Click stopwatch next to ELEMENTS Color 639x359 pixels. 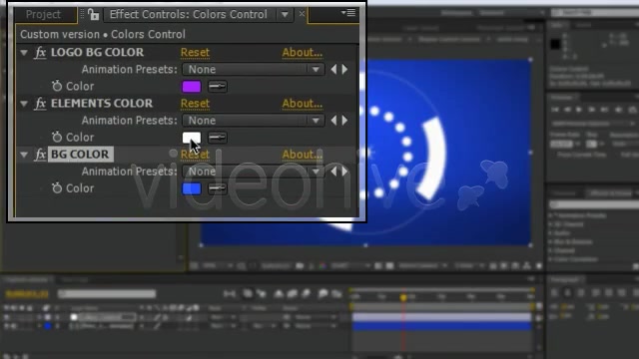(57, 137)
